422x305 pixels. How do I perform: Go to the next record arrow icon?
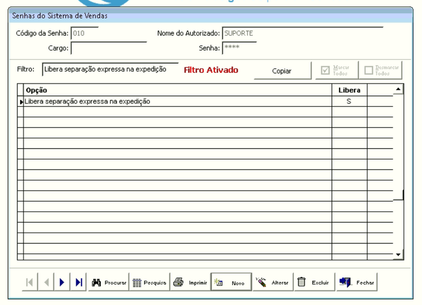62,282
